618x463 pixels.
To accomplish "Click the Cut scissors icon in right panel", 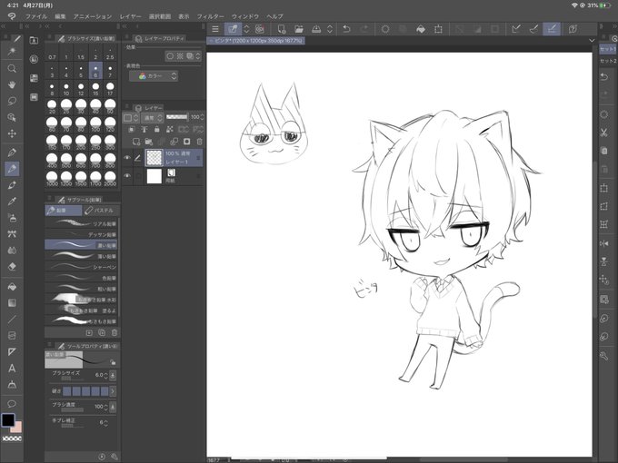I will click(603, 133).
